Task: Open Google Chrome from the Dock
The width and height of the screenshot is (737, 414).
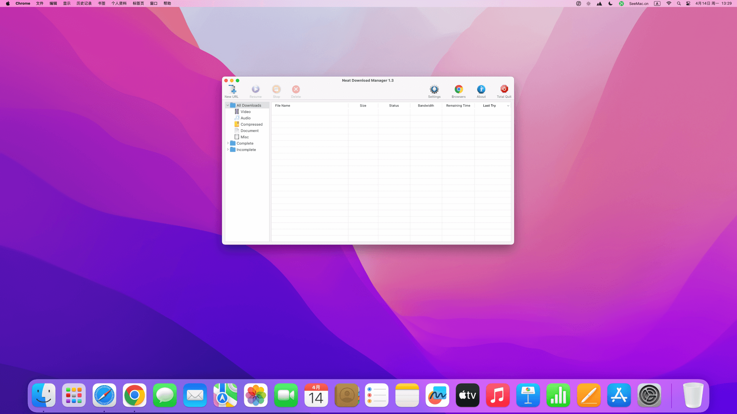Action: click(x=134, y=395)
